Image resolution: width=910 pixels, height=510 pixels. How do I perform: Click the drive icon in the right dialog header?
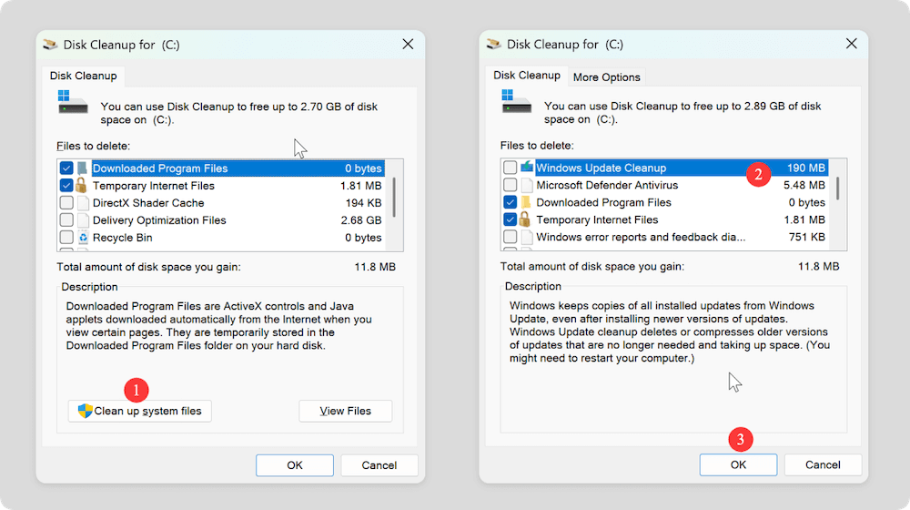[x=516, y=101]
